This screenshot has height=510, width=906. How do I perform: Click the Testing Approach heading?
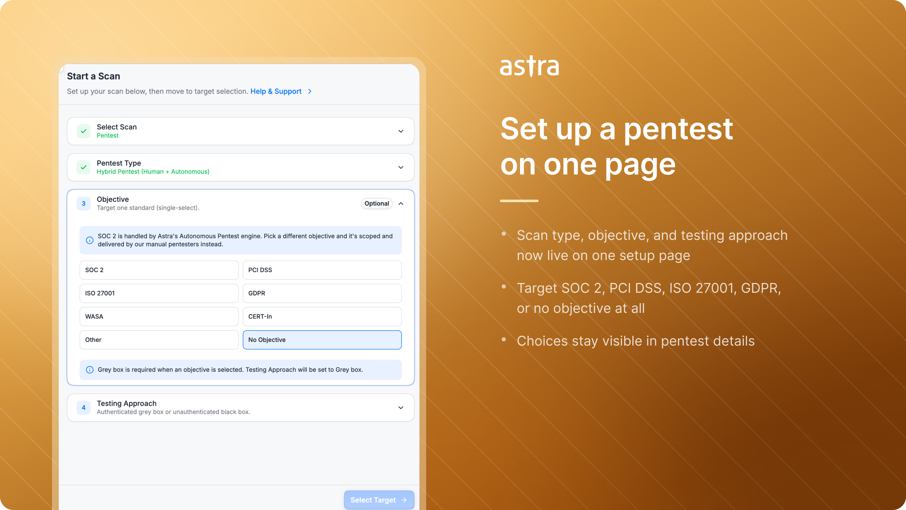pyautogui.click(x=127, y=403)
